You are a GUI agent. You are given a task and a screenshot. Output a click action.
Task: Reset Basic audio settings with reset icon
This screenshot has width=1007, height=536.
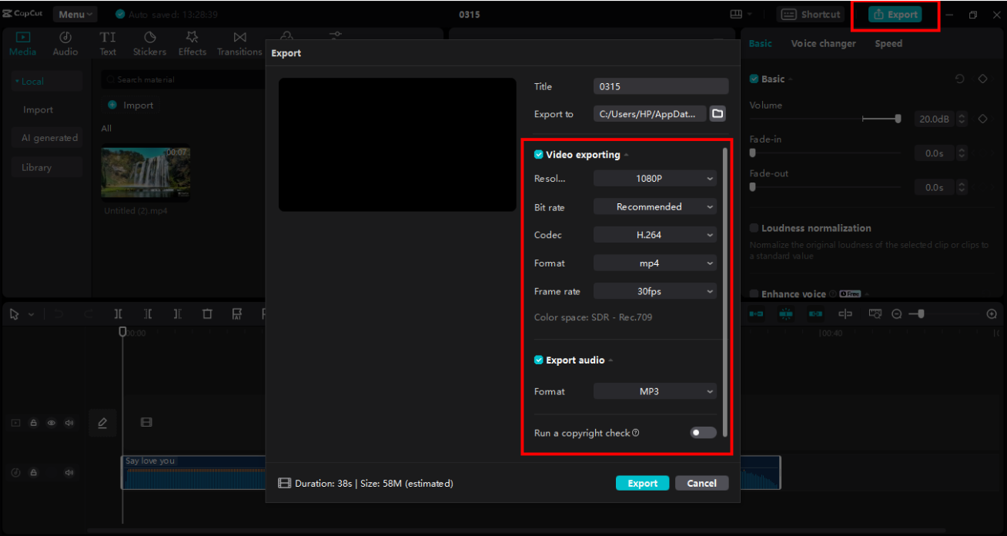pos(959,79)
